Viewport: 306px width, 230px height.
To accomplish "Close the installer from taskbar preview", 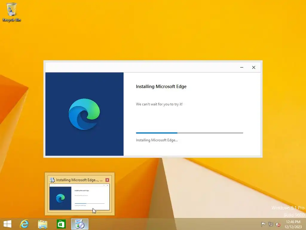I will pos(107,180).
